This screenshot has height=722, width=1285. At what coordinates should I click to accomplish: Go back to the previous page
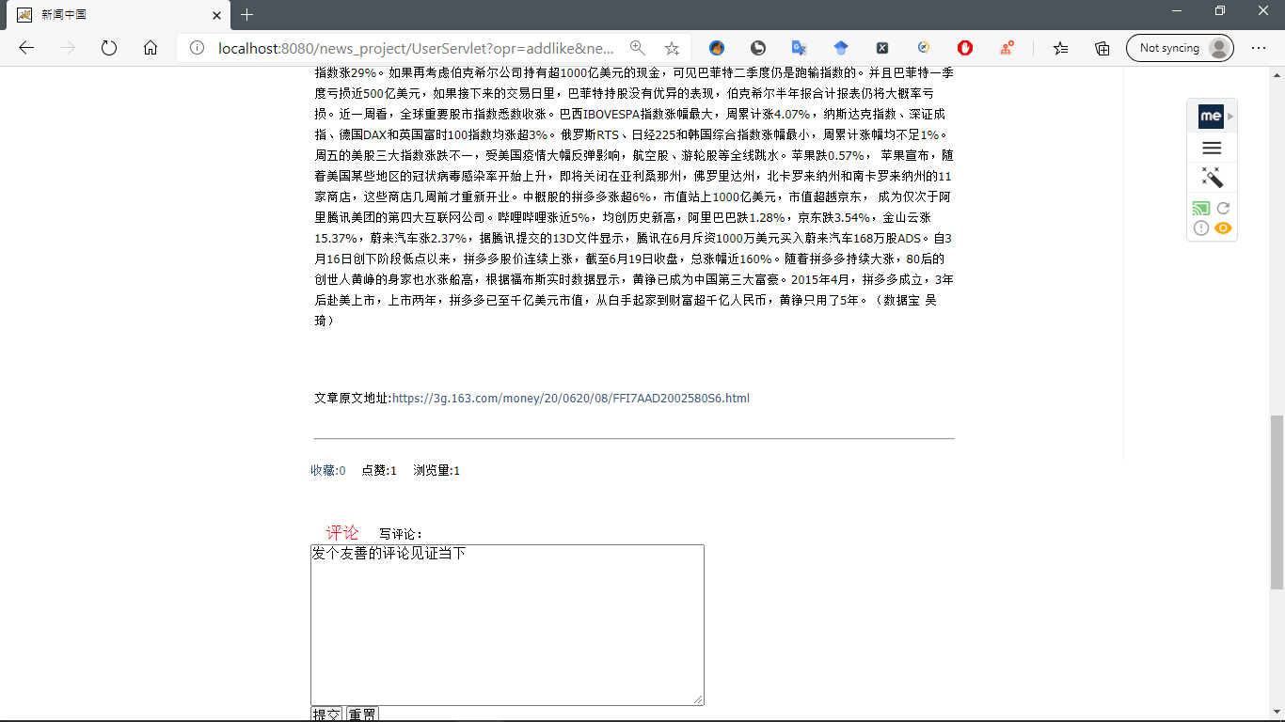click(x=26, y=48)
